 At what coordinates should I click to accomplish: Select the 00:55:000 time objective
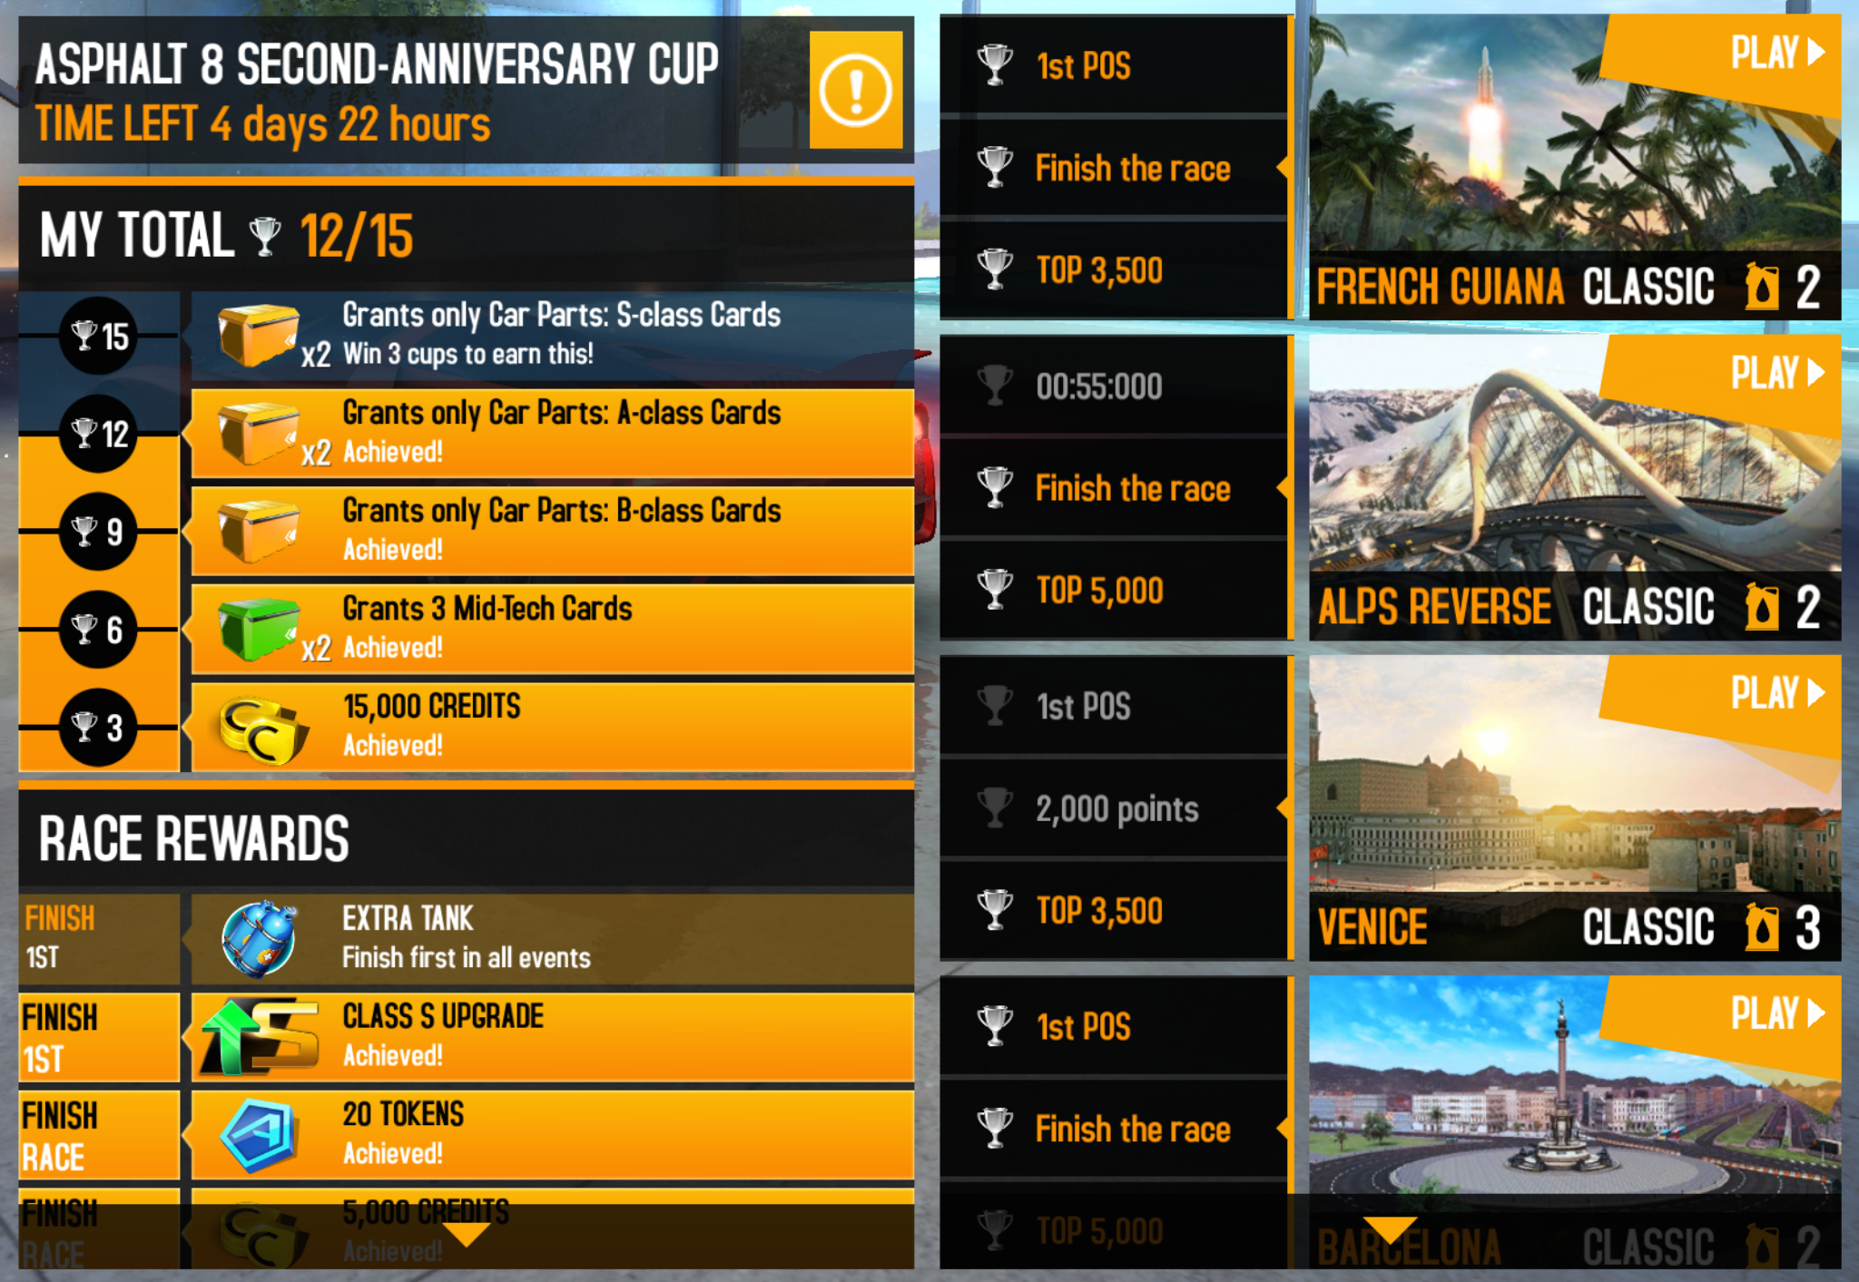tap(1113, 386)
